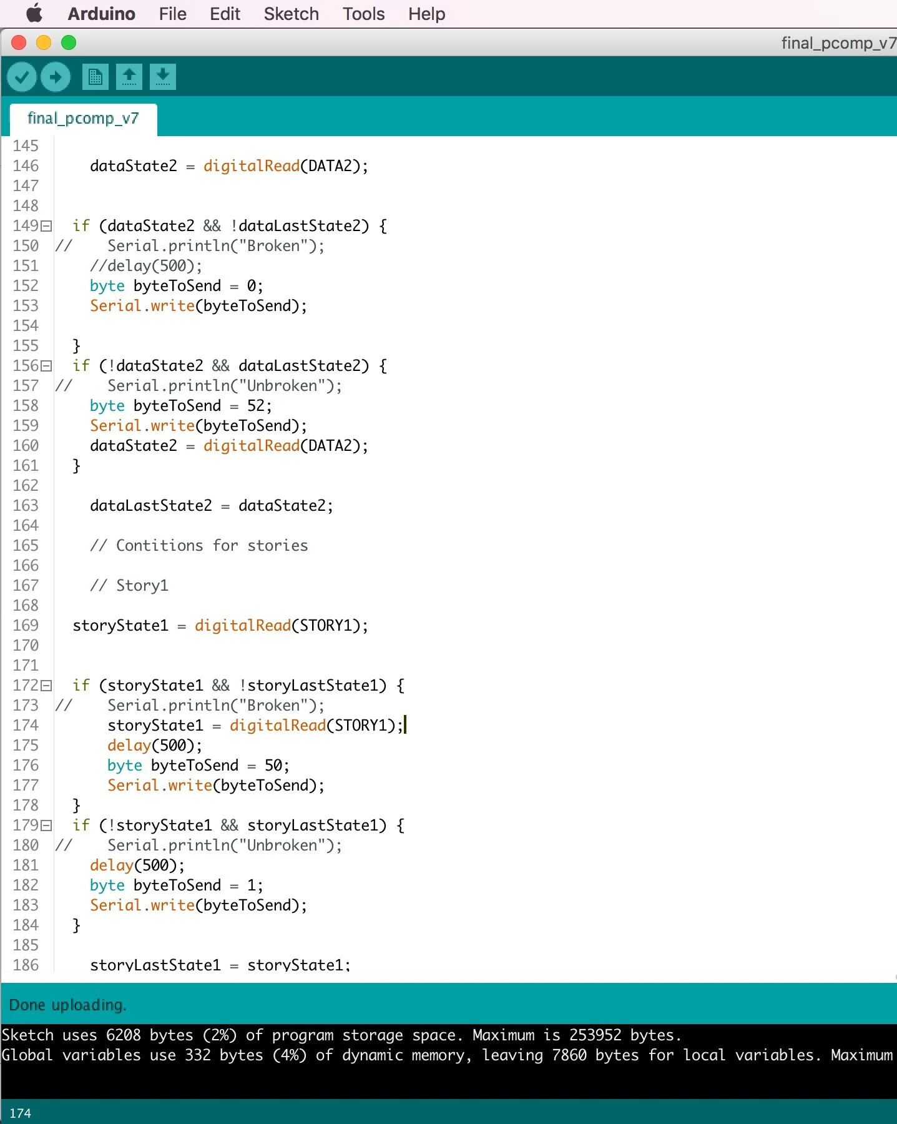Maximize the window with the green button
This screenshot has height=1124, width=897.
(69, 42)
